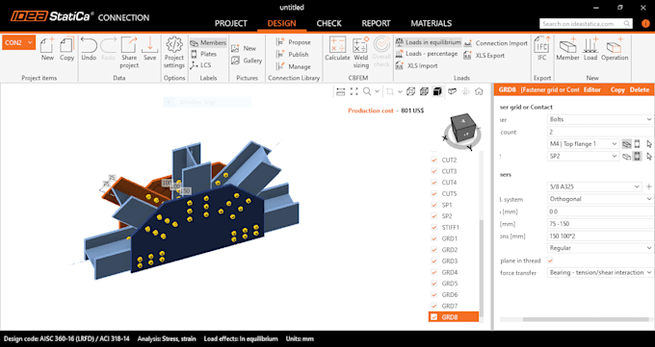Add new bolt type plus button
Image resolution: width=655 pixels, height=347 pixels.
[648, 186]
